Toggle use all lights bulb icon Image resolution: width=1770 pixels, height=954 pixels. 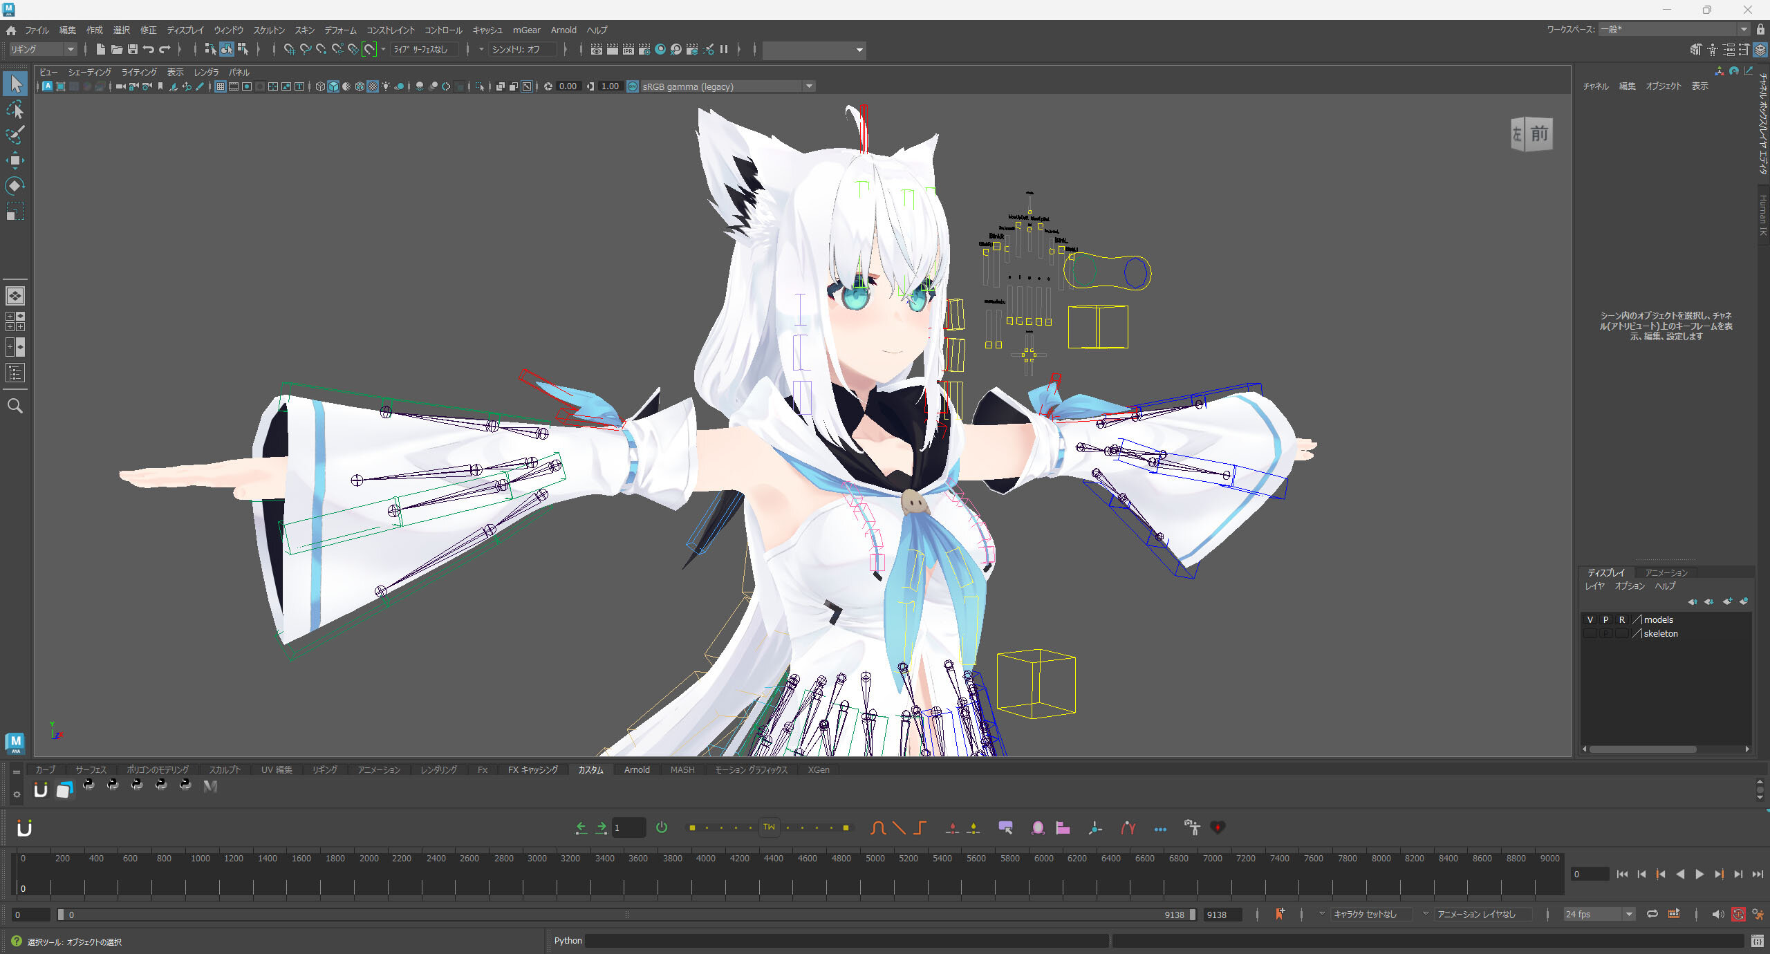[x=386, y=86]
